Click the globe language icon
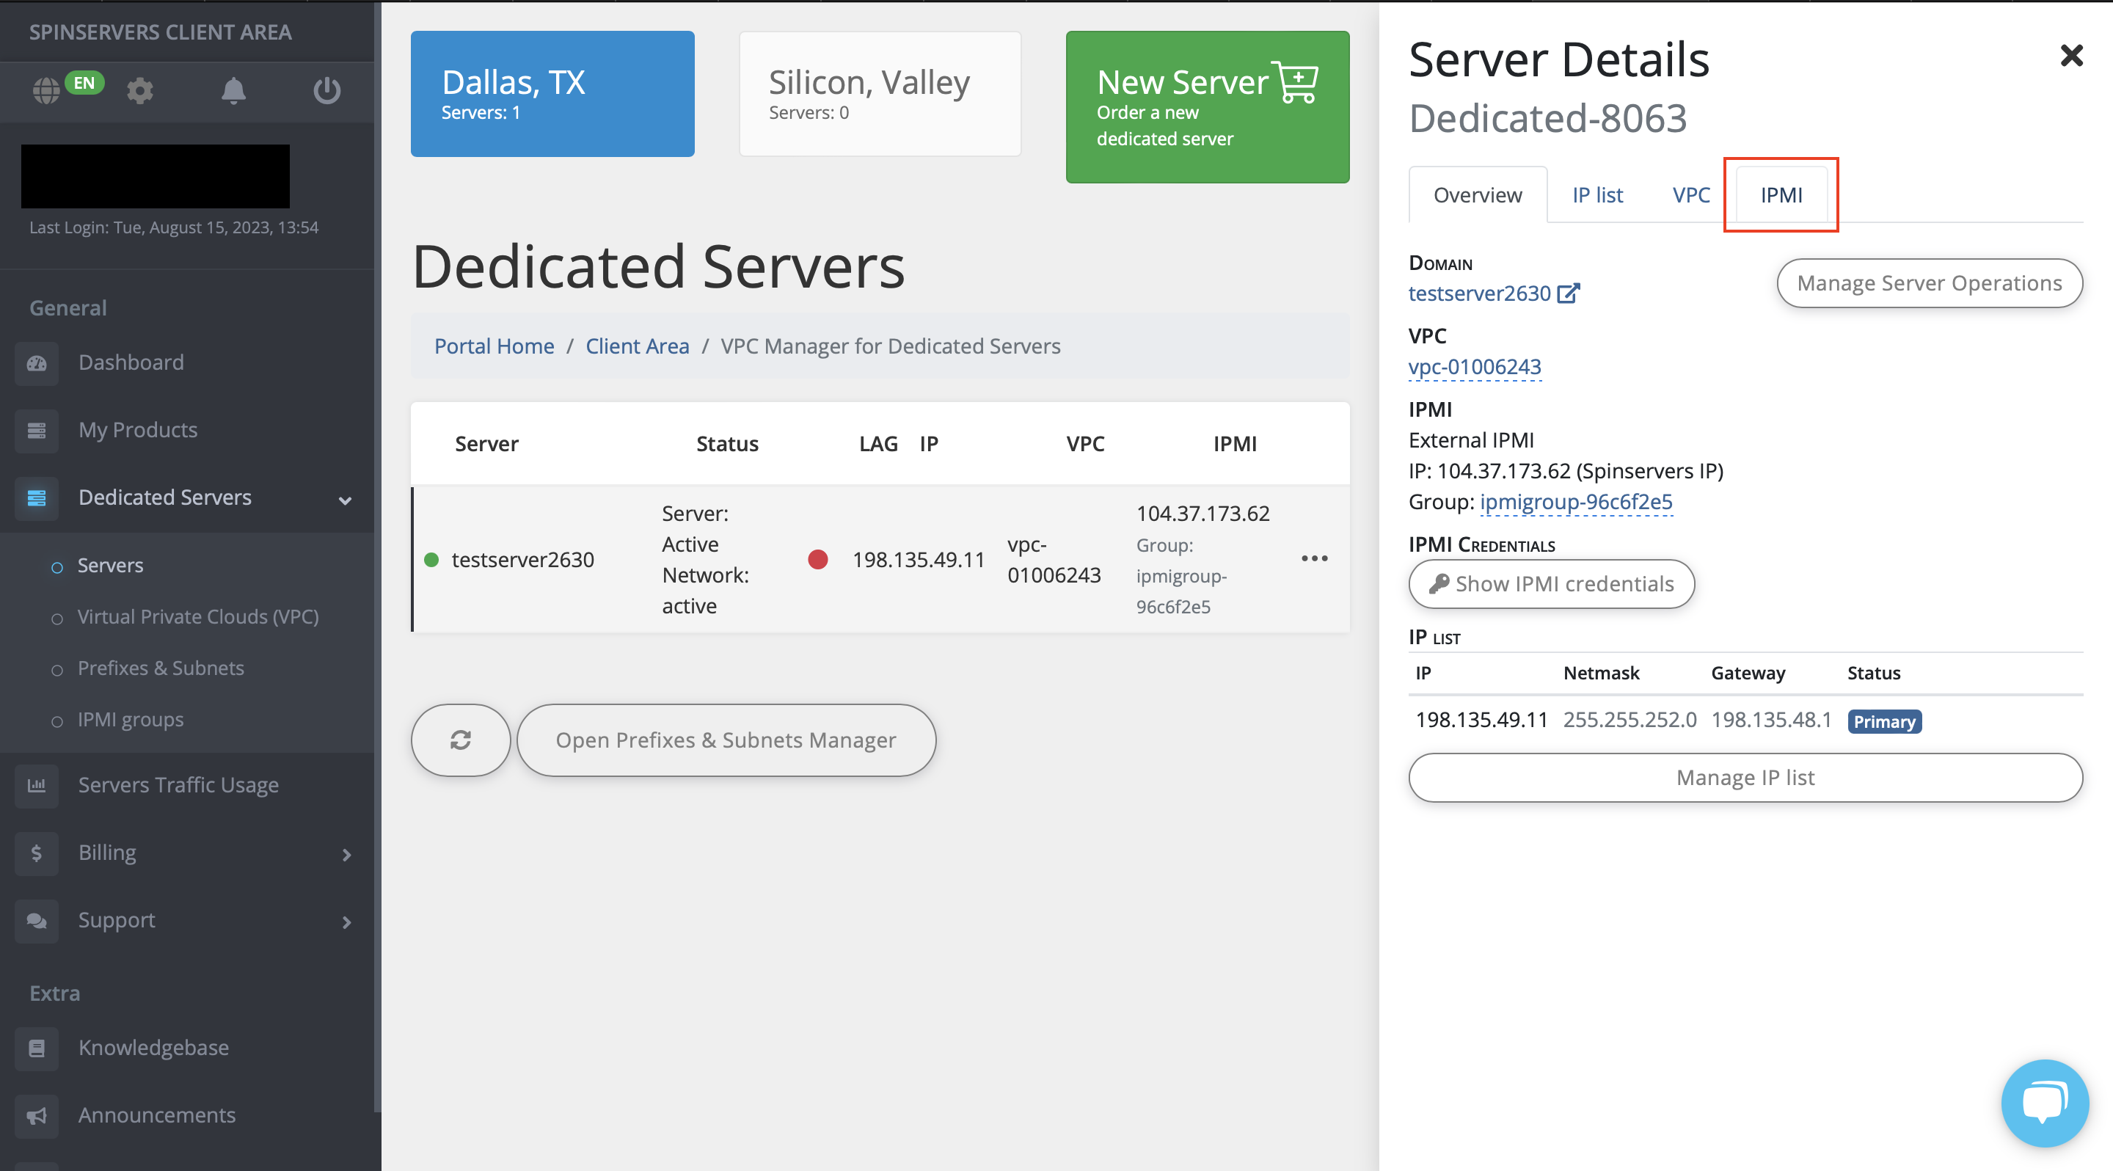 pos(46,90)
